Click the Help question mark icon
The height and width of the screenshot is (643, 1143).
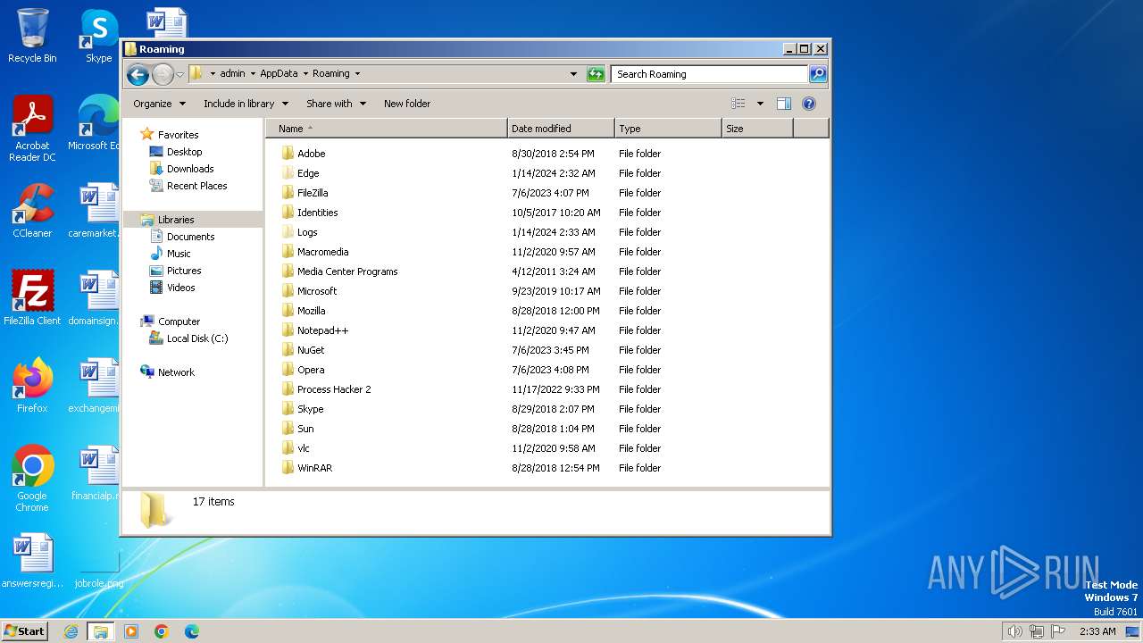tap(809, 104)
